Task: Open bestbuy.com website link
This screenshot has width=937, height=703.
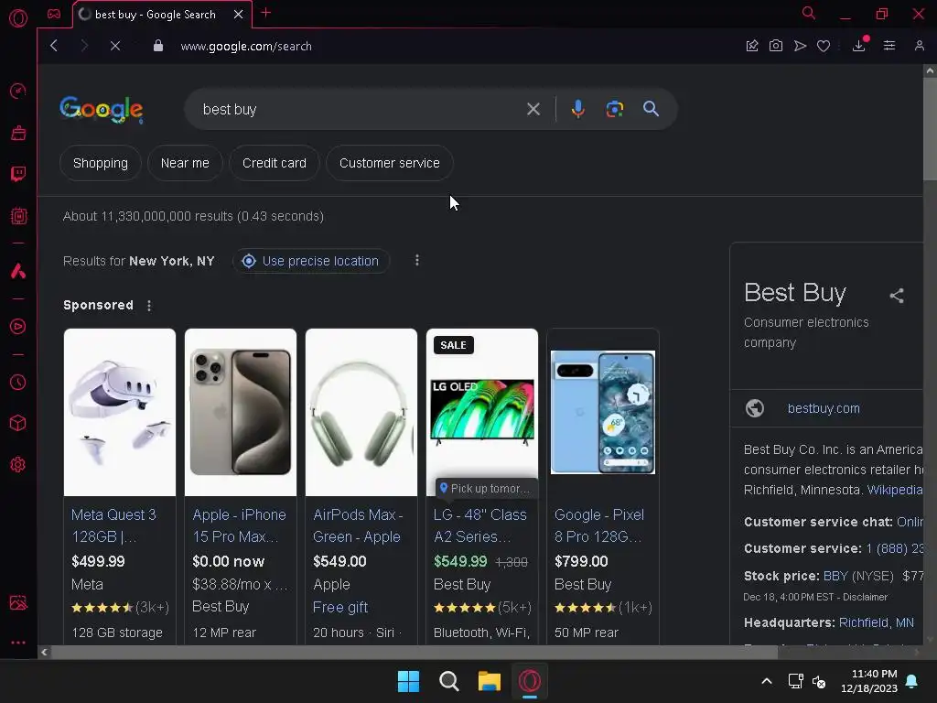Action: pyautogui.click(x=824, y=408)
